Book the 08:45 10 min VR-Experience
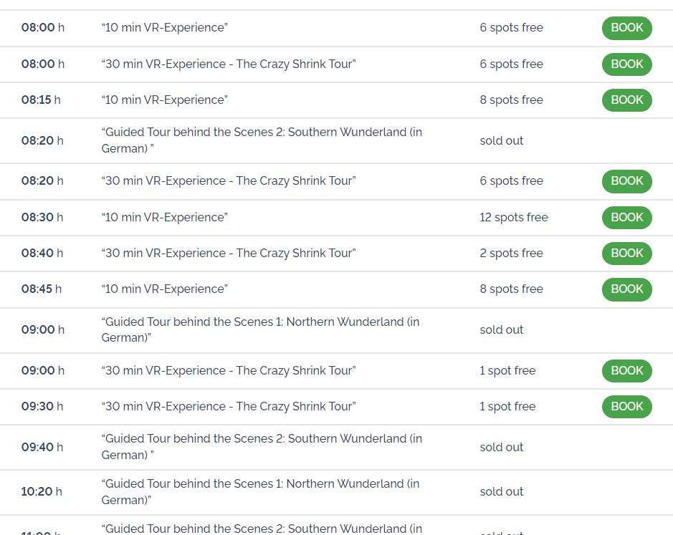673x535 pixels. click(x=626, y=289)
